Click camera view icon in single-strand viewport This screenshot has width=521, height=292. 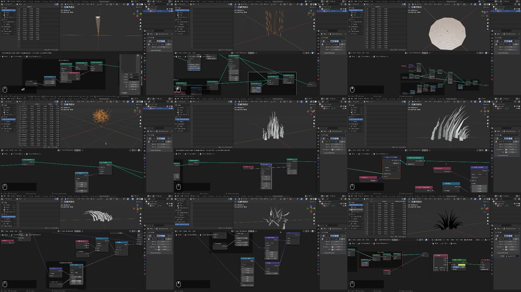point(141,26)
